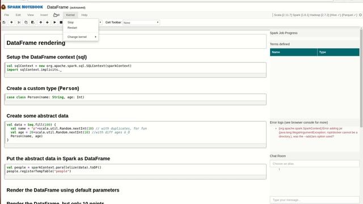This screenshot has width=363, height=204.
Task: Click the Name column header
Action: [294, 52]
